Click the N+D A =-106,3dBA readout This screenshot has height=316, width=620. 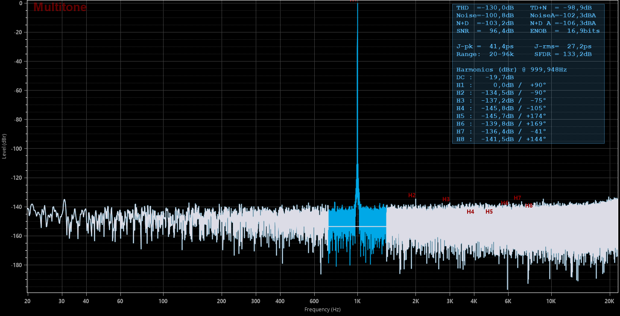pos(563,23)
